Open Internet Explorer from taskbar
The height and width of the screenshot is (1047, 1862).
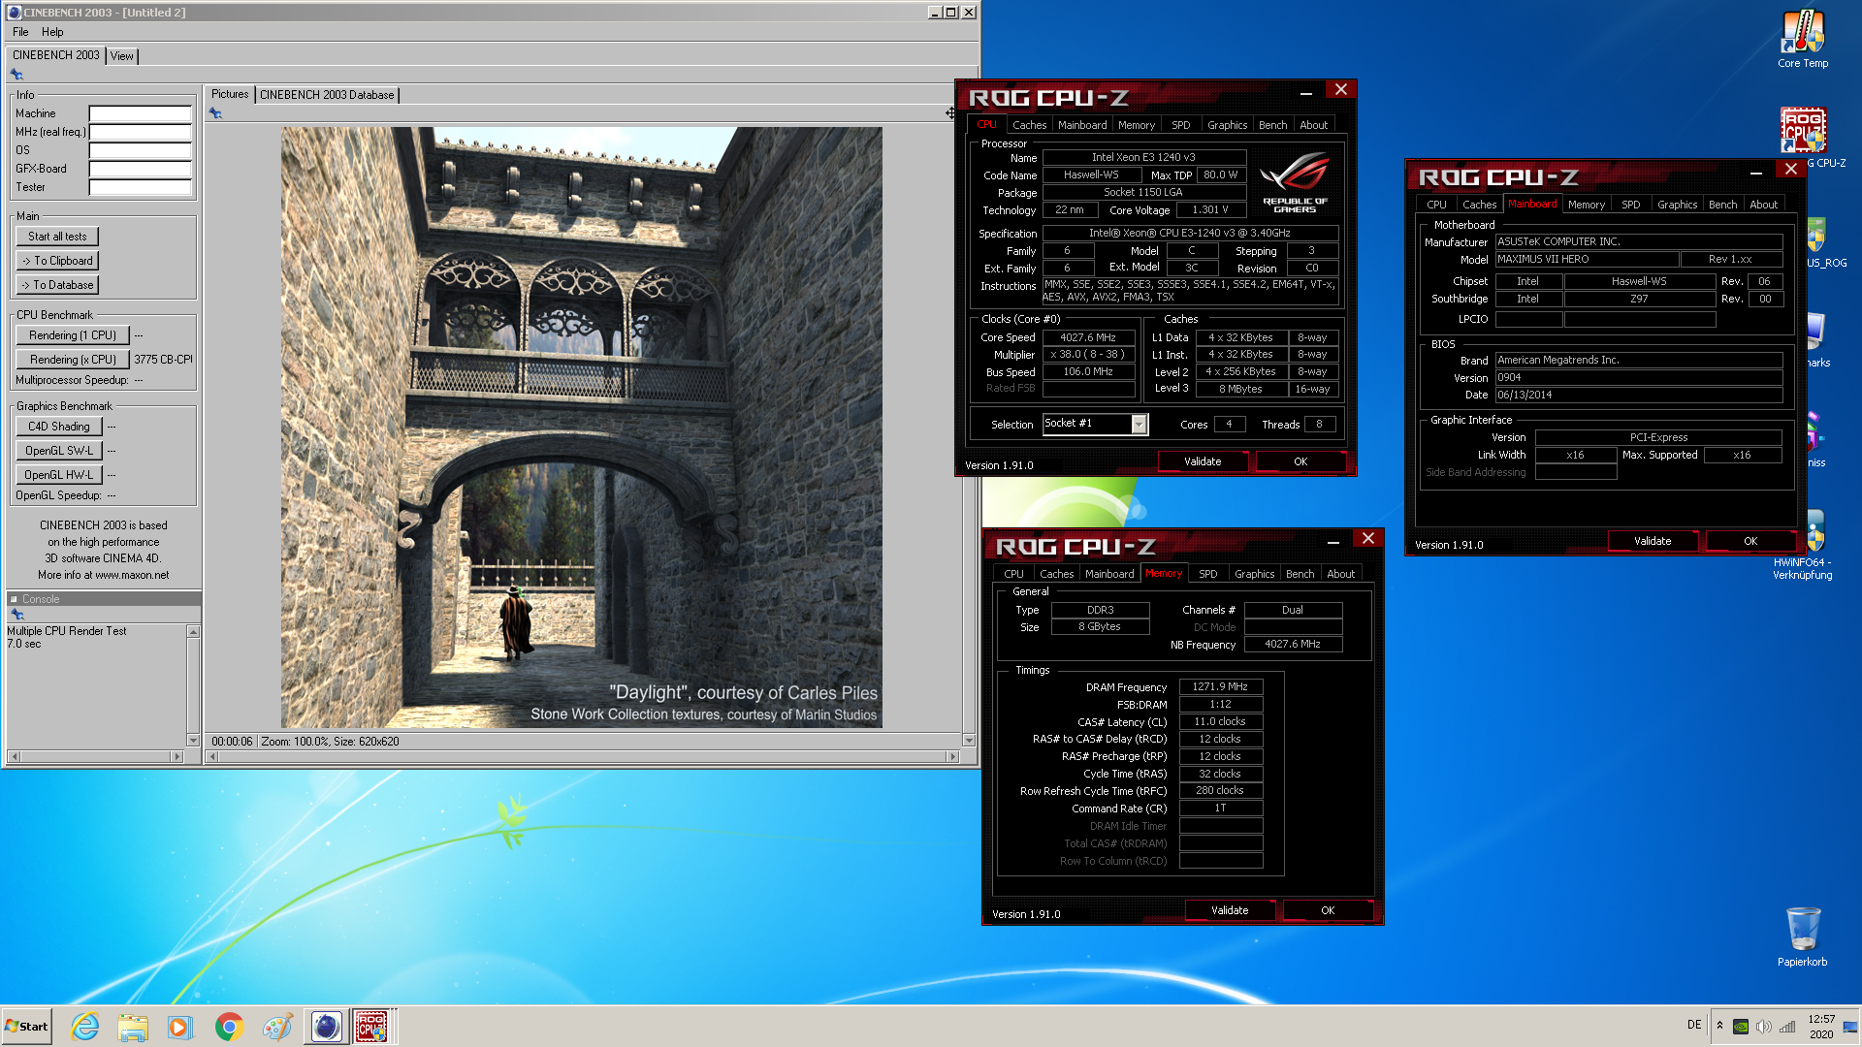[85, 1027]
